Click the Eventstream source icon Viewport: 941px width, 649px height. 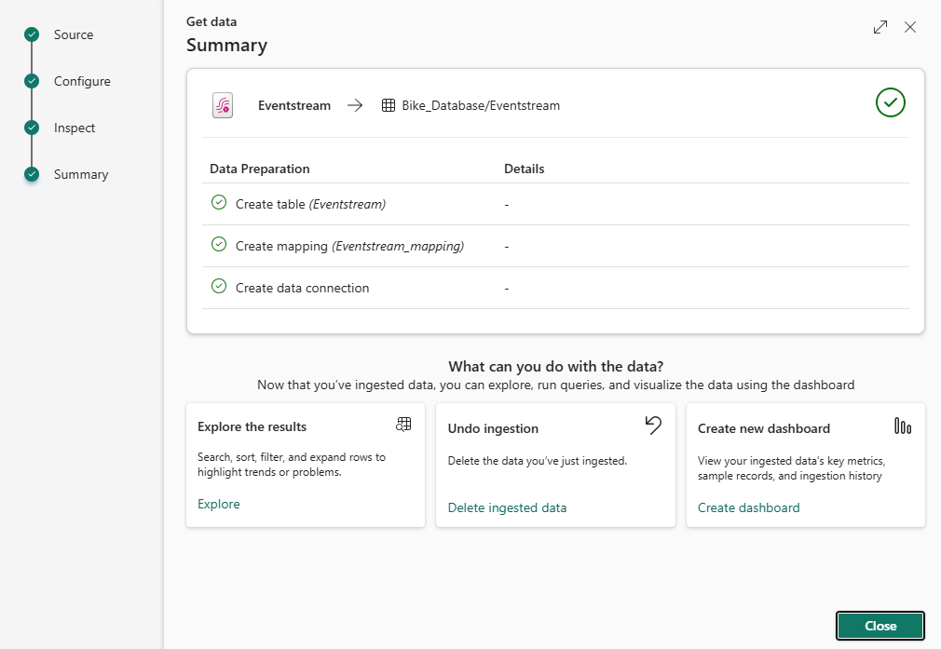222,105
